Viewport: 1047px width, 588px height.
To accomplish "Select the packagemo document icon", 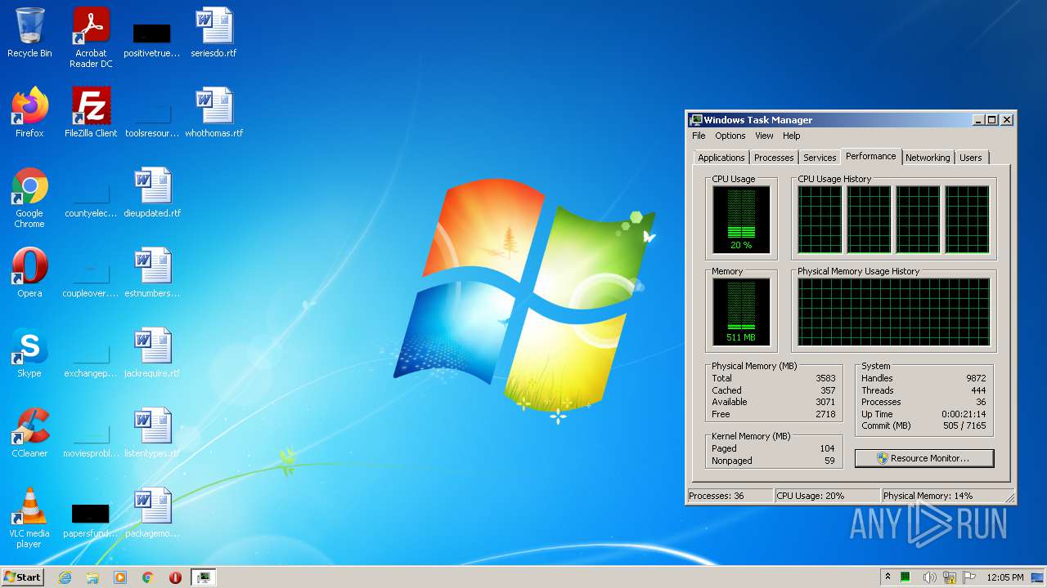I will [152, 513].
